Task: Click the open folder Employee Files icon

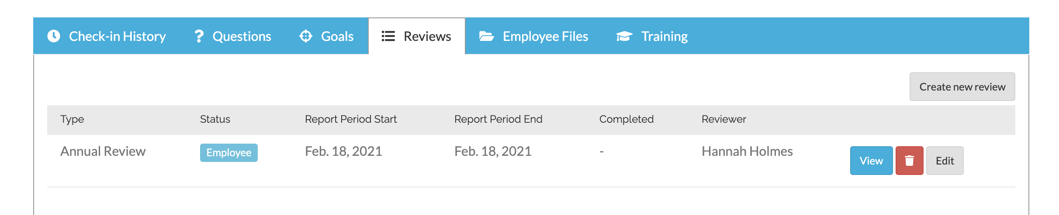Action: coord(486,36)
